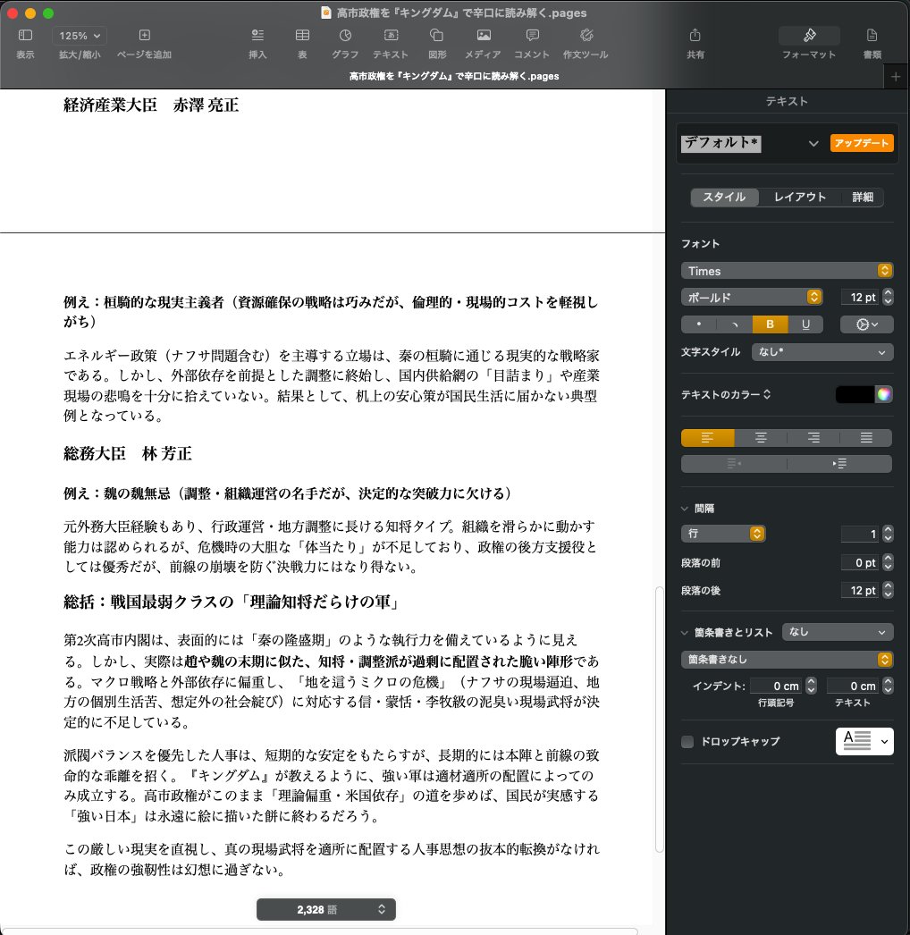This screenshot has width=910, height=935.
Task: Open the advanced text options gear dropdown
Action: pyautogui.click(x=866, y=324)
